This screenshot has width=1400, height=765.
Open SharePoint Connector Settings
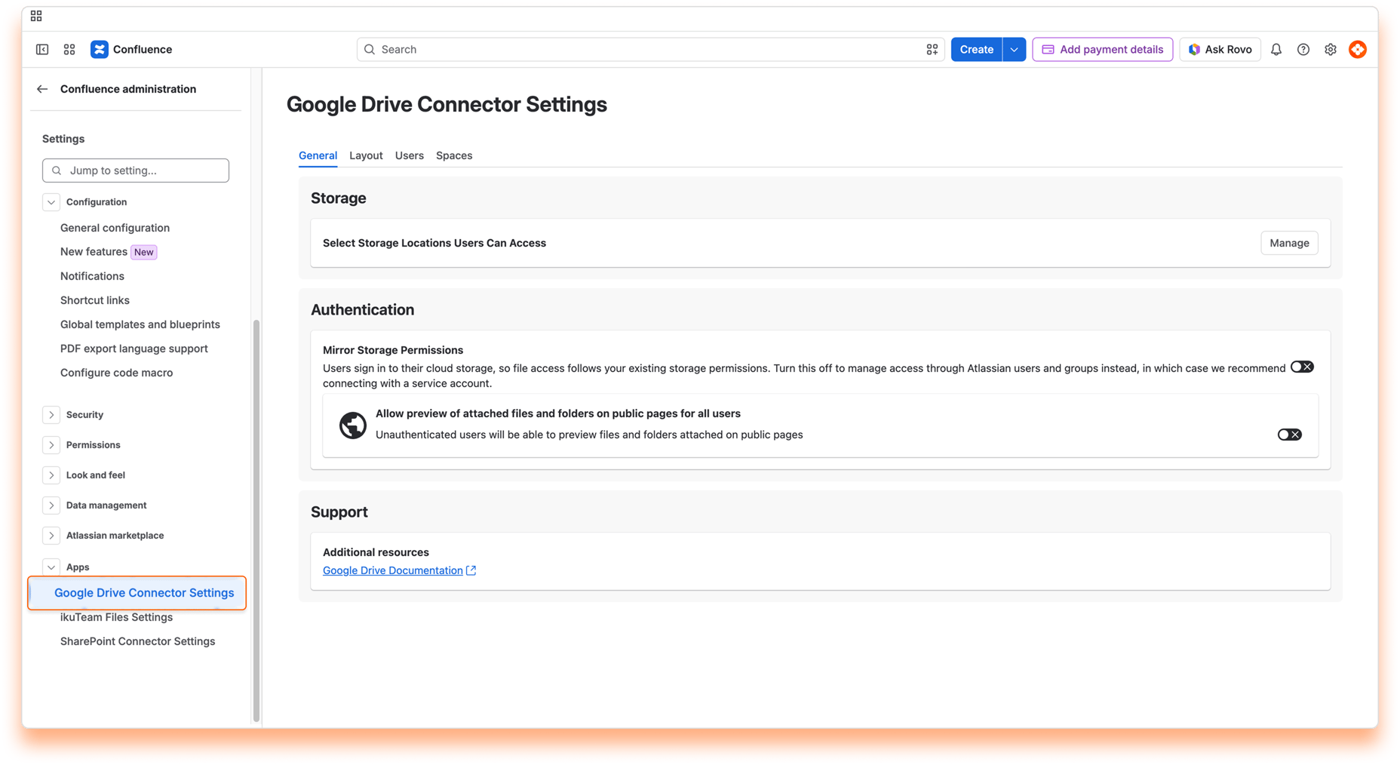[137, 641]
